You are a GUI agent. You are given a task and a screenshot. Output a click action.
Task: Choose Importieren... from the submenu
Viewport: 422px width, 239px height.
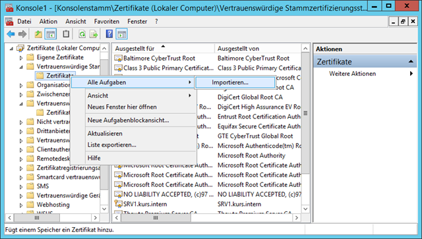pyautogui.click(x=235, y=82)
